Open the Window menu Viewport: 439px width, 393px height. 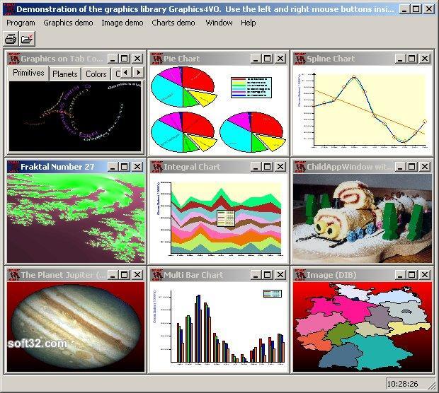[219, 23]
